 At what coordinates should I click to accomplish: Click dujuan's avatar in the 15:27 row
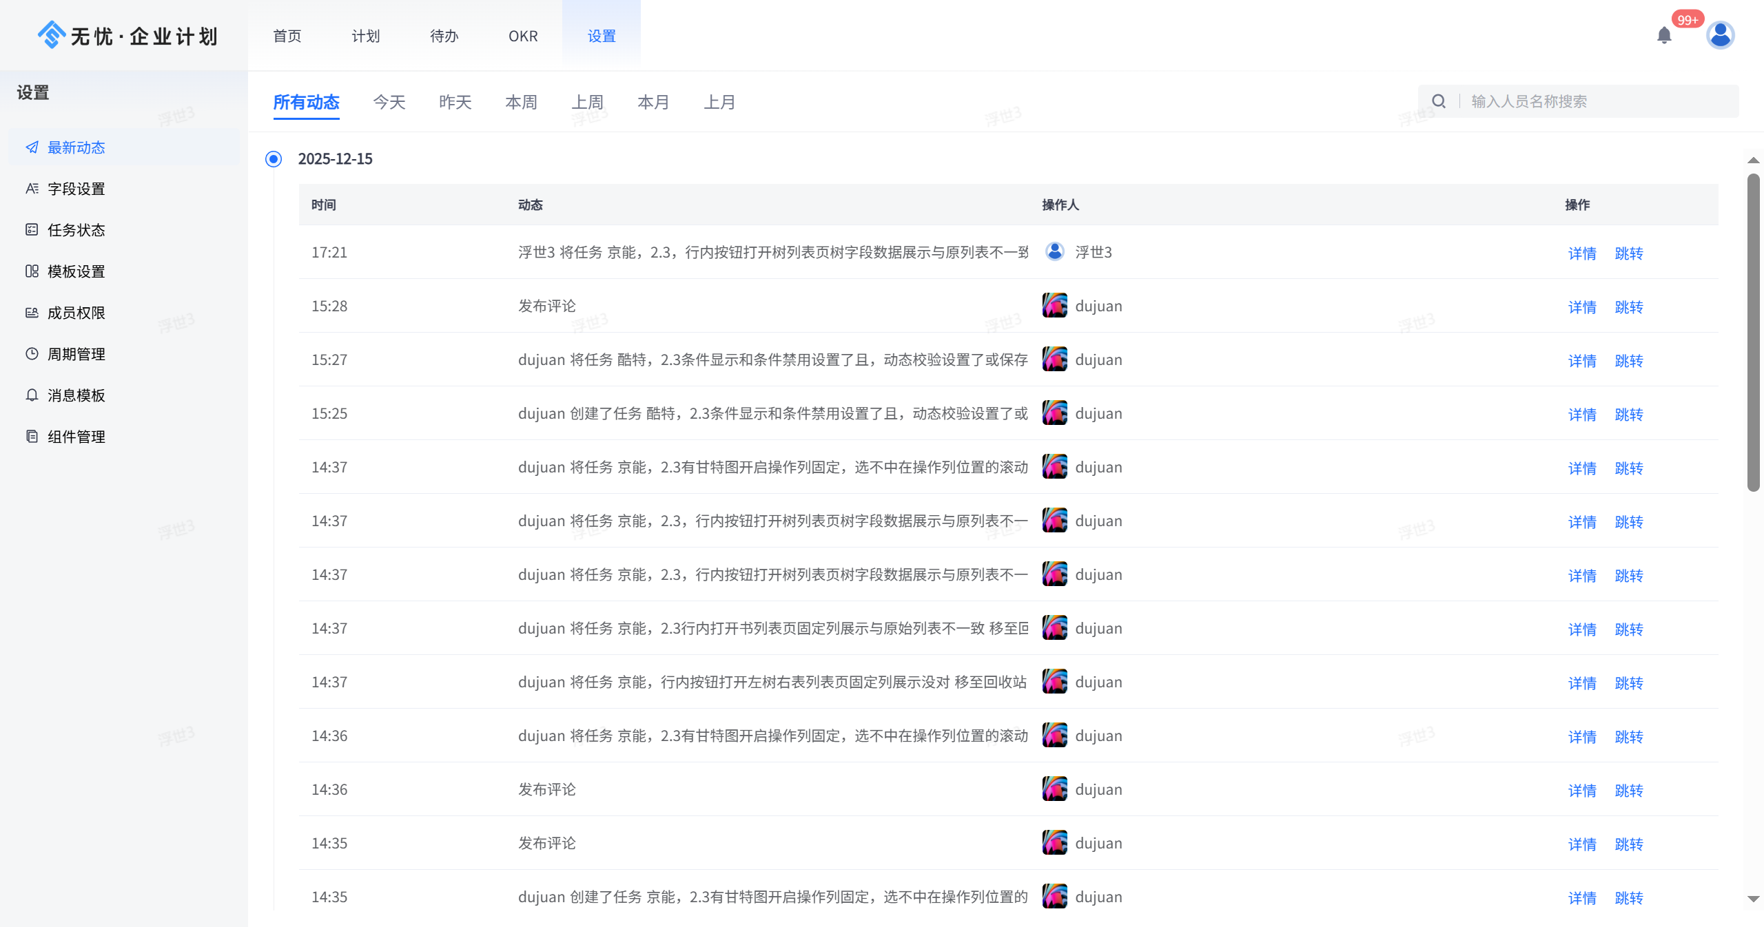point(1054,360)
